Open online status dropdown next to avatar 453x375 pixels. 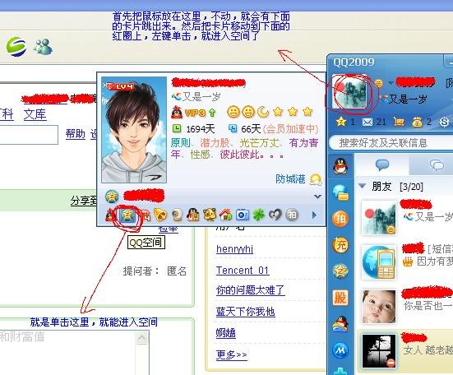[x=391, y=83]
